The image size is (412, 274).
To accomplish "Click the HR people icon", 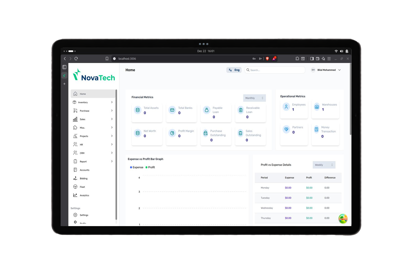I will tap(75, 144).
